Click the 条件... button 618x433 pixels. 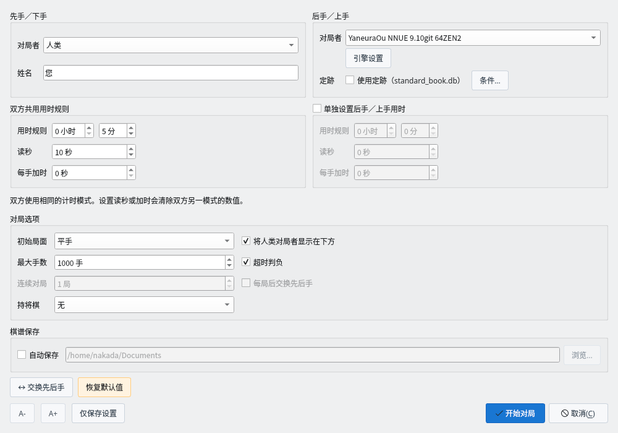click(x=490, y=80)
